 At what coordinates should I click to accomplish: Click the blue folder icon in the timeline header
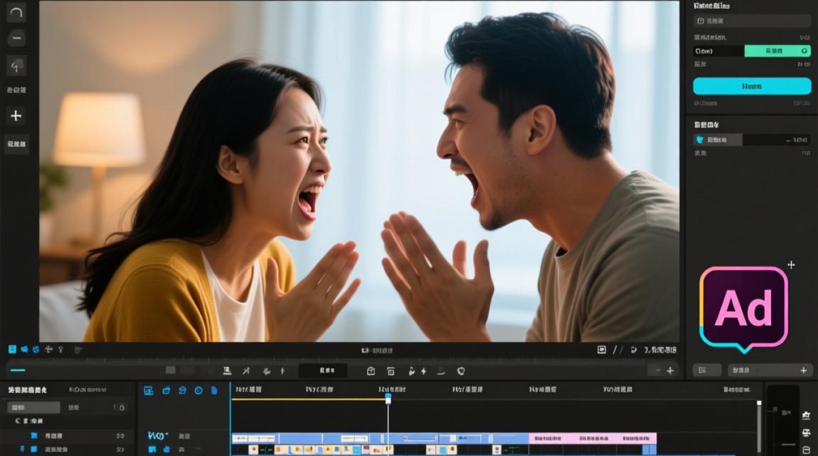(166, 390)
